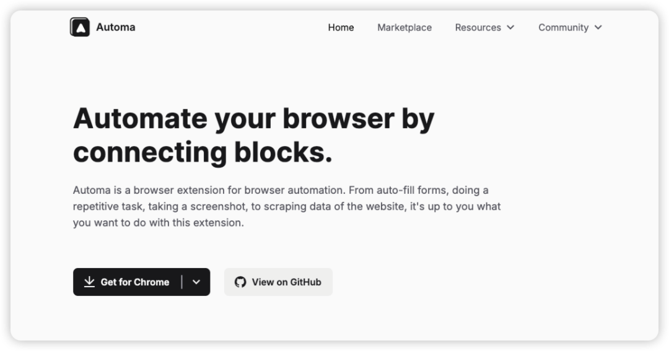Click the GitHub octocat icon
This screenshot has width=669, height=351.
tap(240, 282)
